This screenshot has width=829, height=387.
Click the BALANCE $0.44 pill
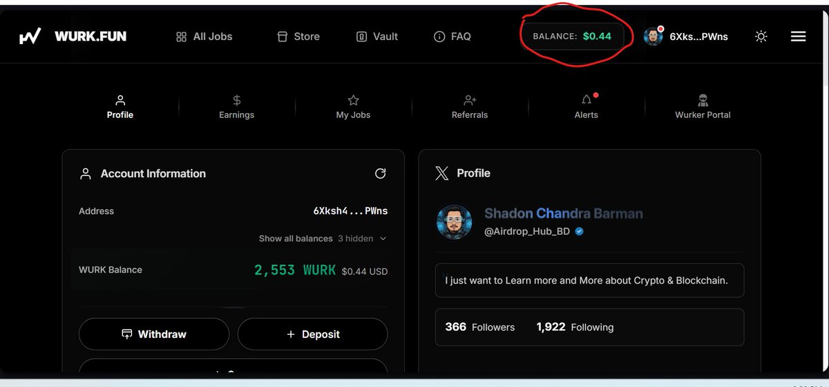click(x=572, y=37)
